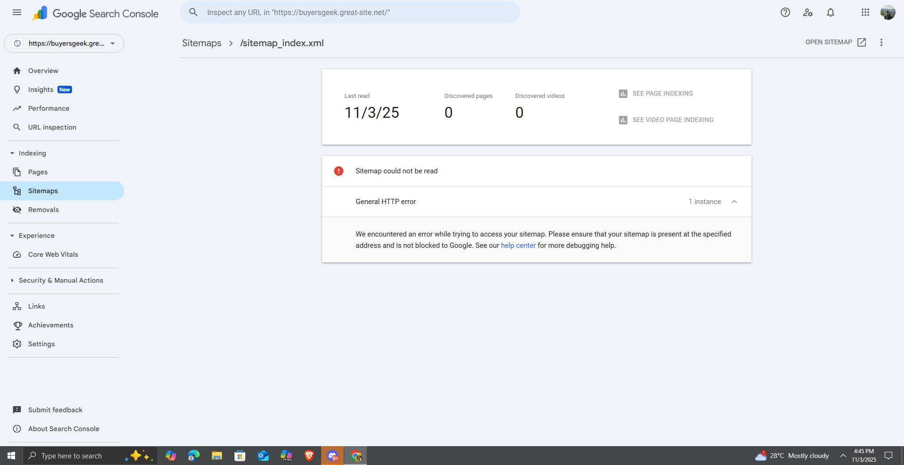Screen dimensions: 904x465
Task: Open the main hamburger menu
Action: pyautogui.click(x=17, y=13)
